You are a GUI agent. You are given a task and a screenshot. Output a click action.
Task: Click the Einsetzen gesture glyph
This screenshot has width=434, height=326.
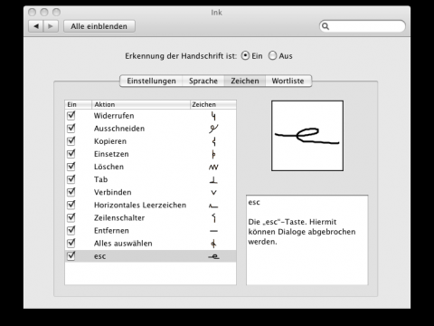click(x=213, y=154)
